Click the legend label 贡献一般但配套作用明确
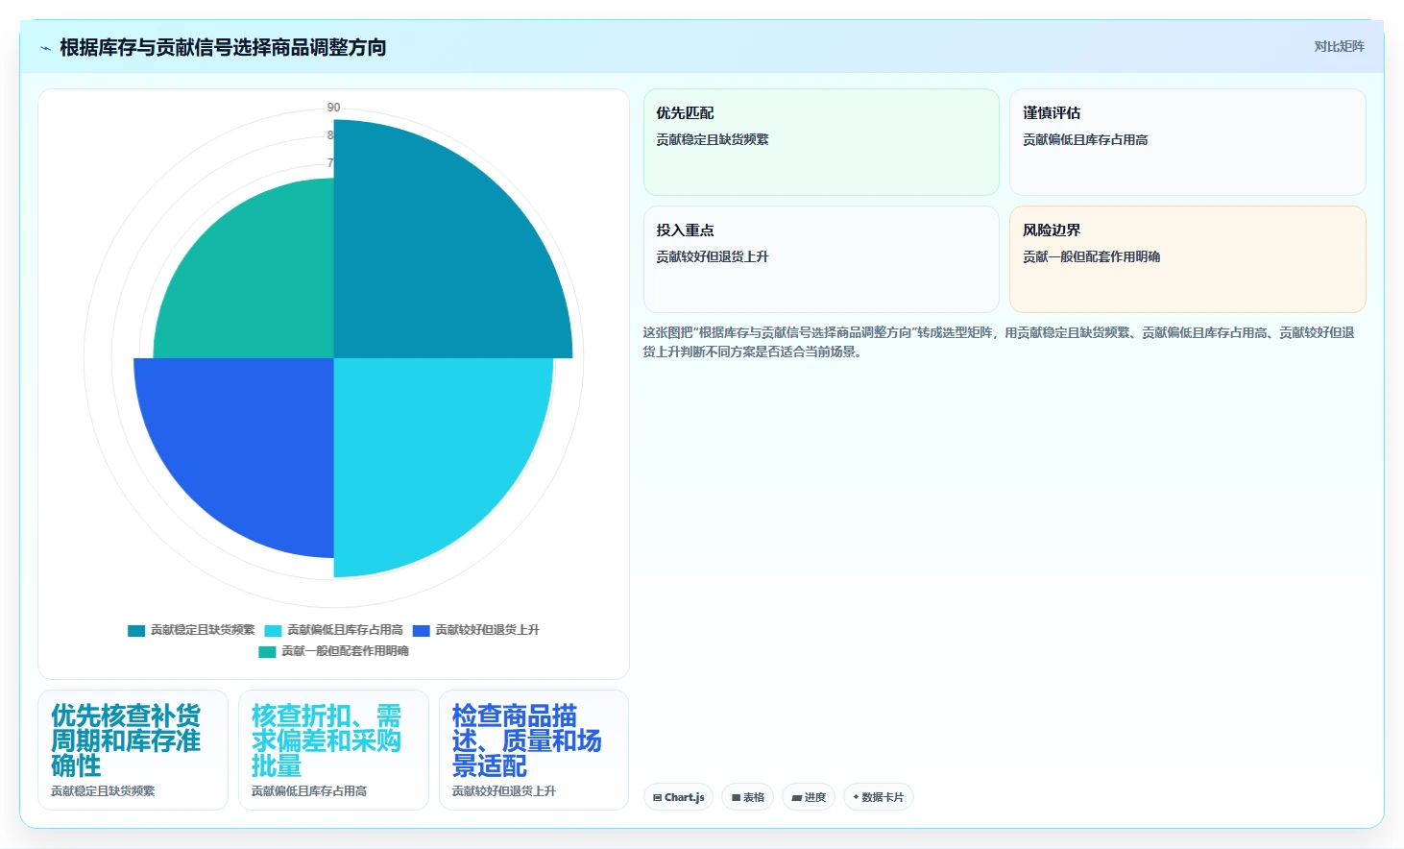The height and width of the screenshot is (849, 1404). [345, 651]
